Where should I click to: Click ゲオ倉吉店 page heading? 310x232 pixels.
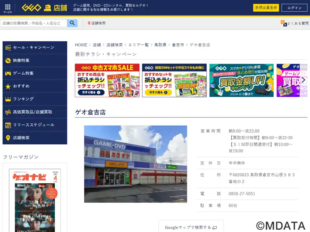[x=90, y=112]
